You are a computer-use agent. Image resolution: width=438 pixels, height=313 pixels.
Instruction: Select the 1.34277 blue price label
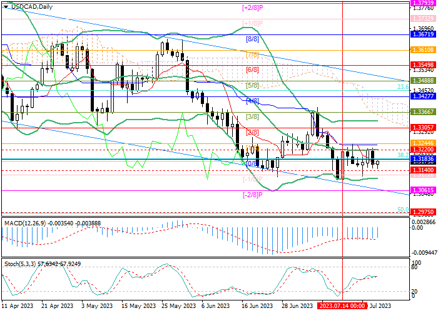click(x=424, y=96)
